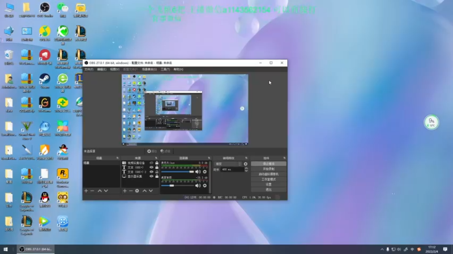
Task: Toggle visibility of first text (GDI+) source
Action: tap(151, 167)
